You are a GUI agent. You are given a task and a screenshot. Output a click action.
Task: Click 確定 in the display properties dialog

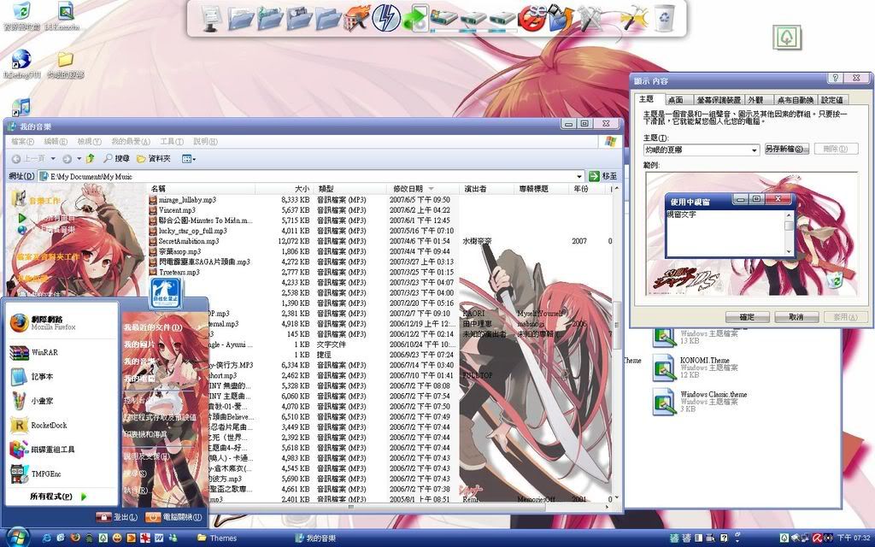click(x=747, y=317)
